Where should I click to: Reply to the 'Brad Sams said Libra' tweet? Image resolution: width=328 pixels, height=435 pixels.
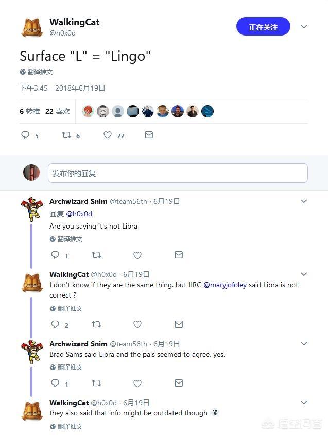click(x=55, y=383)
